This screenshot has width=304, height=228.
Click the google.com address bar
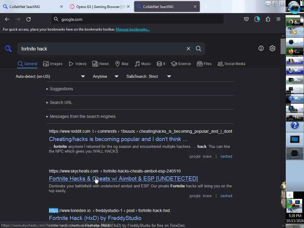click(x=138, y=19)
